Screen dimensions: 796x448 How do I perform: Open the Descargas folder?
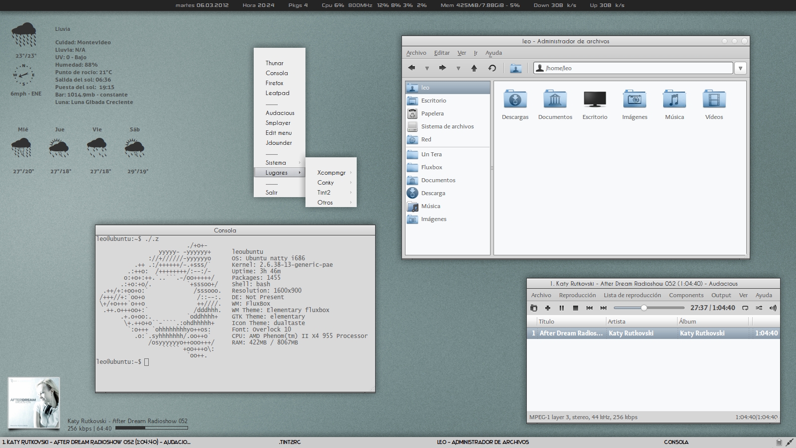(x=515, y=105)
